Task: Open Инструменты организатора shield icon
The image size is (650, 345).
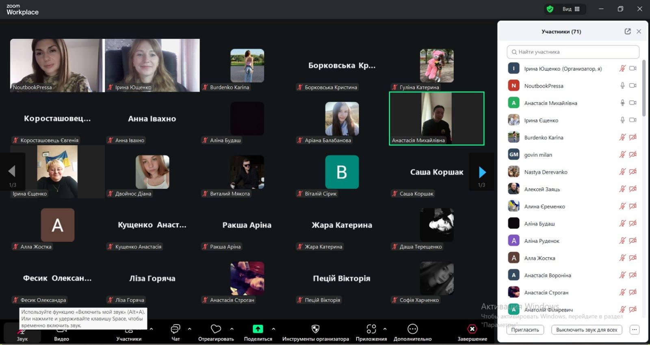Action: [315, 329]
